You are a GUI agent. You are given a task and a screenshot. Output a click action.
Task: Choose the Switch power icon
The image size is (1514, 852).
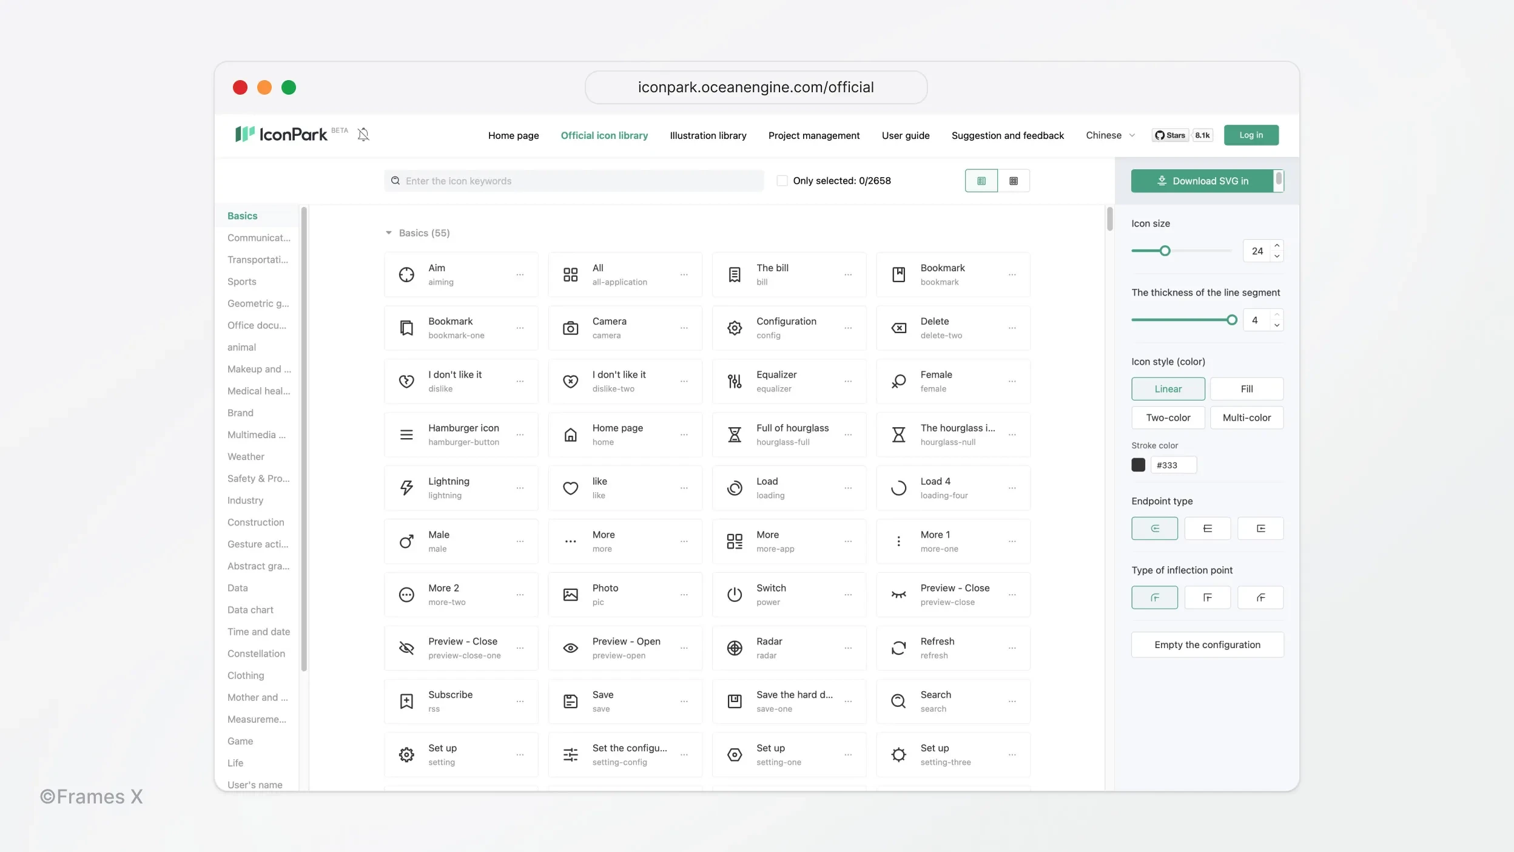tap(735, 595)
